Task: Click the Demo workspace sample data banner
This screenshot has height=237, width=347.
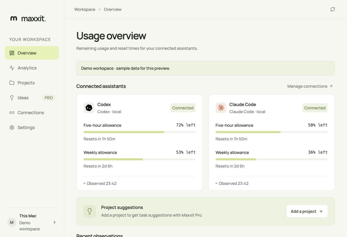Action: [x=205, y=68]
